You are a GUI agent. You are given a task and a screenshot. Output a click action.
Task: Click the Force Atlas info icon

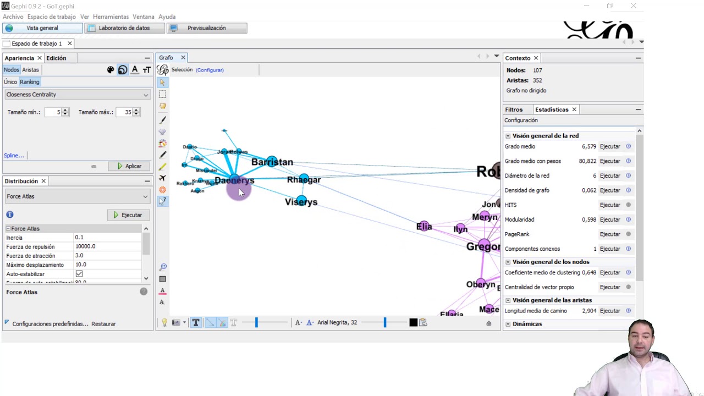coord(10,215)
